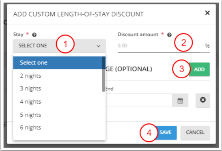Close the discount dialog with X

coord(207,13)
